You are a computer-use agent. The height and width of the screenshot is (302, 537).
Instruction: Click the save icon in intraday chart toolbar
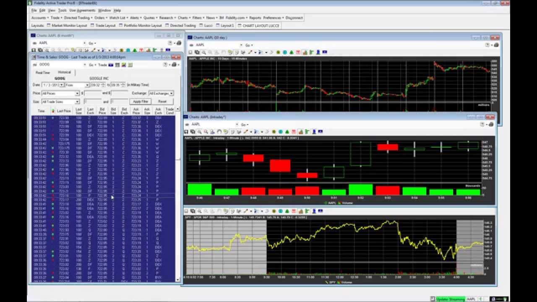tap(186, 131)
